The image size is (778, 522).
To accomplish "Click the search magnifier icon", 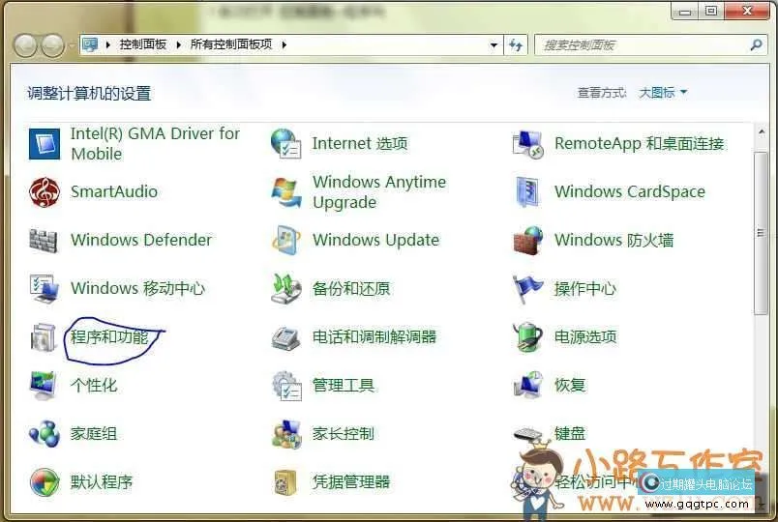I will pyautogui.click(x=756, y=45).
